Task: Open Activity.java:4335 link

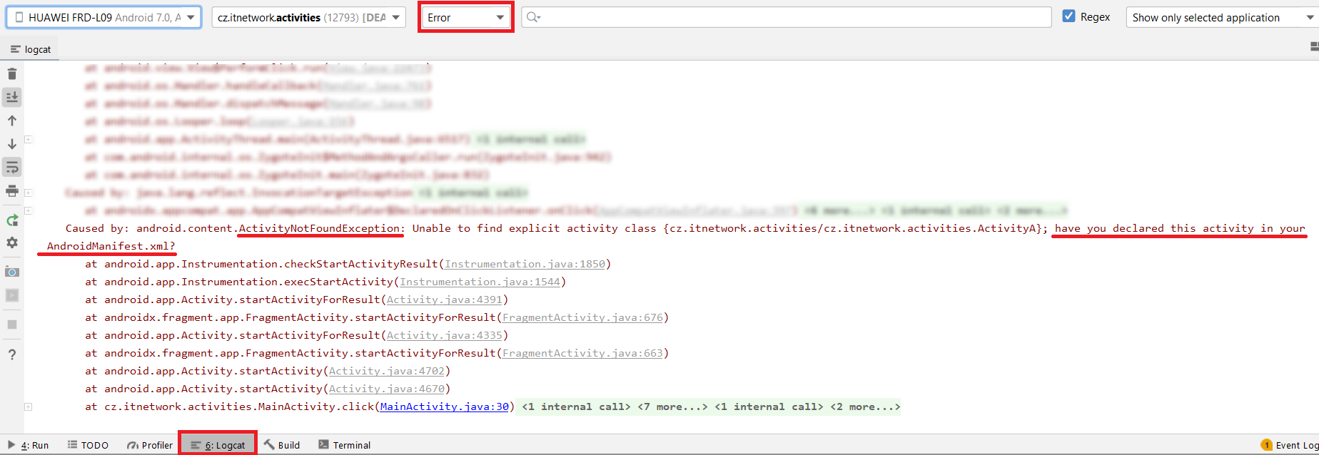Action: click(445, 335)
